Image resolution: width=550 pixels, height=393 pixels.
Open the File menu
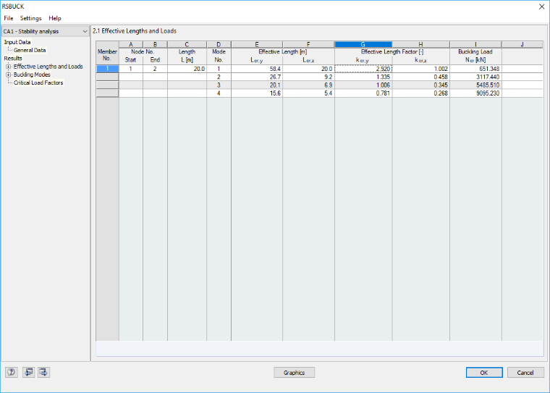(9, 18)
